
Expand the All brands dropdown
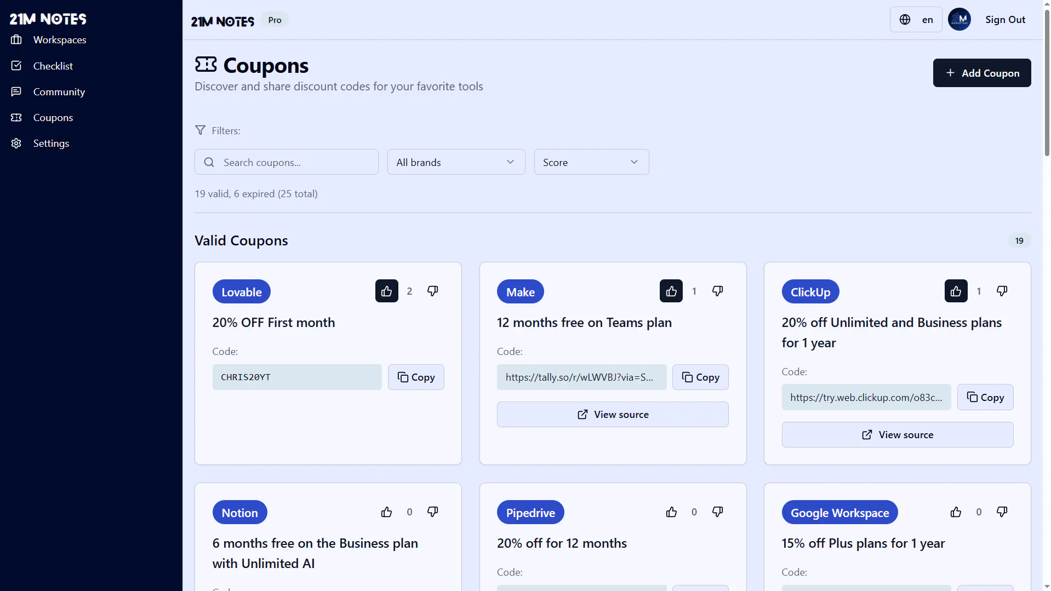(456, 162)
